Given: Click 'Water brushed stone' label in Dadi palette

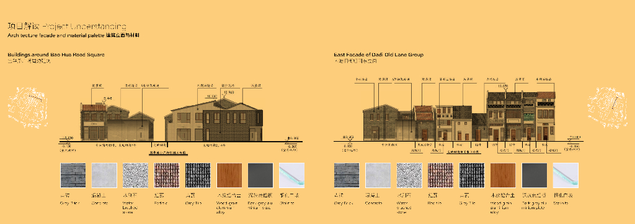Looking at the screenshot, I should click(x=404, y=207).
